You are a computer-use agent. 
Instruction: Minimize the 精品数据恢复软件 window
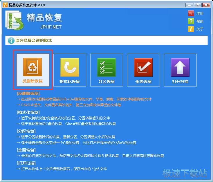pos(189,5)
